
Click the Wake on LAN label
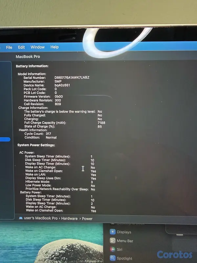tap(35, 175)
